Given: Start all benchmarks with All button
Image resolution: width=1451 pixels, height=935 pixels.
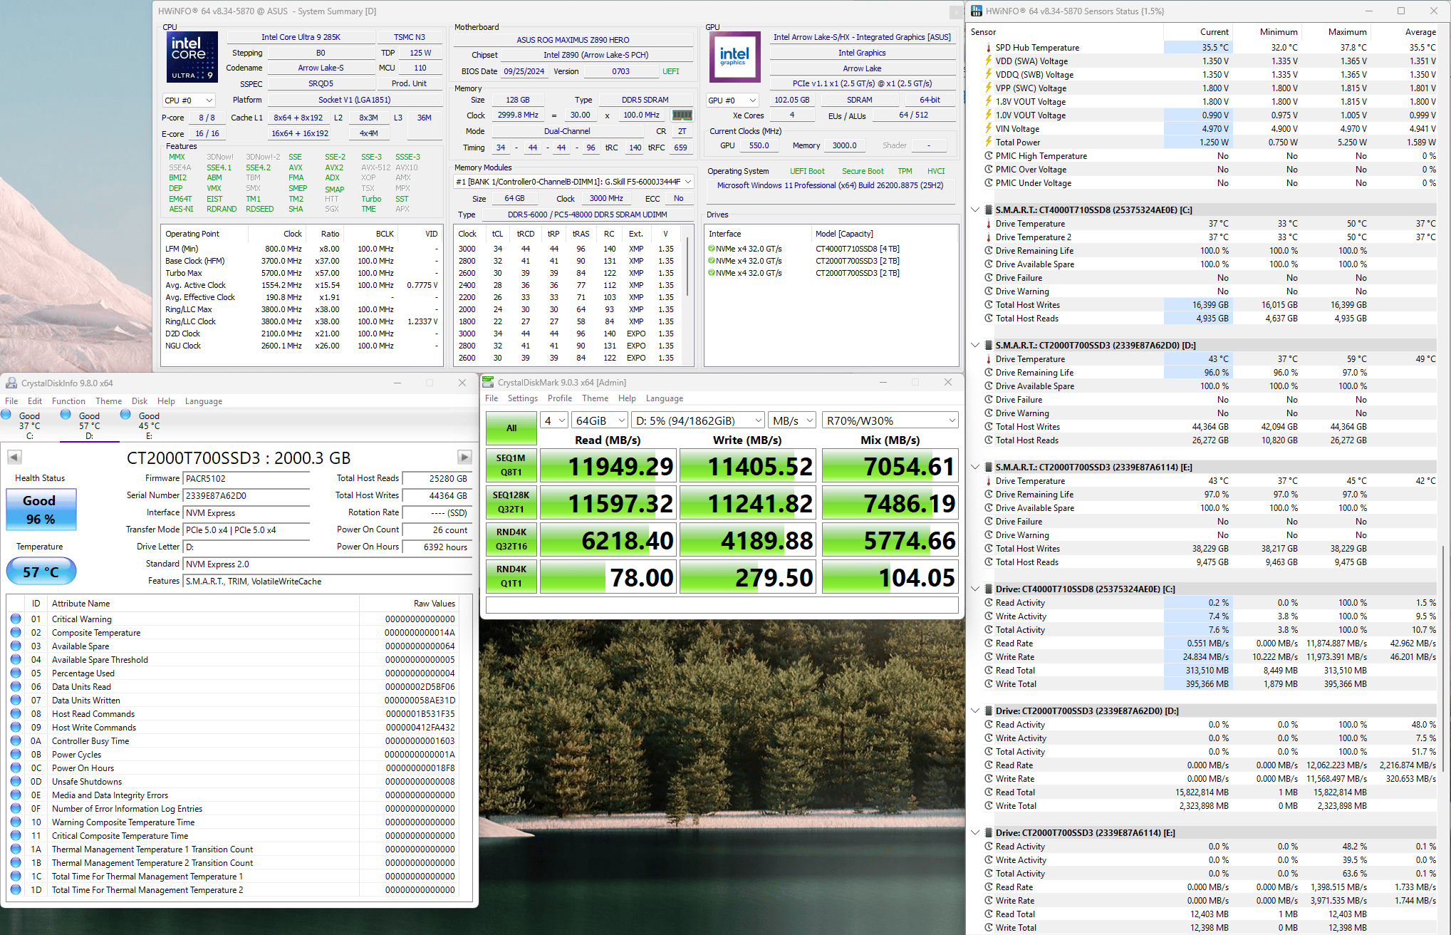Looking at the screenshot, I should pyautogui.click(x=511, y=428).
